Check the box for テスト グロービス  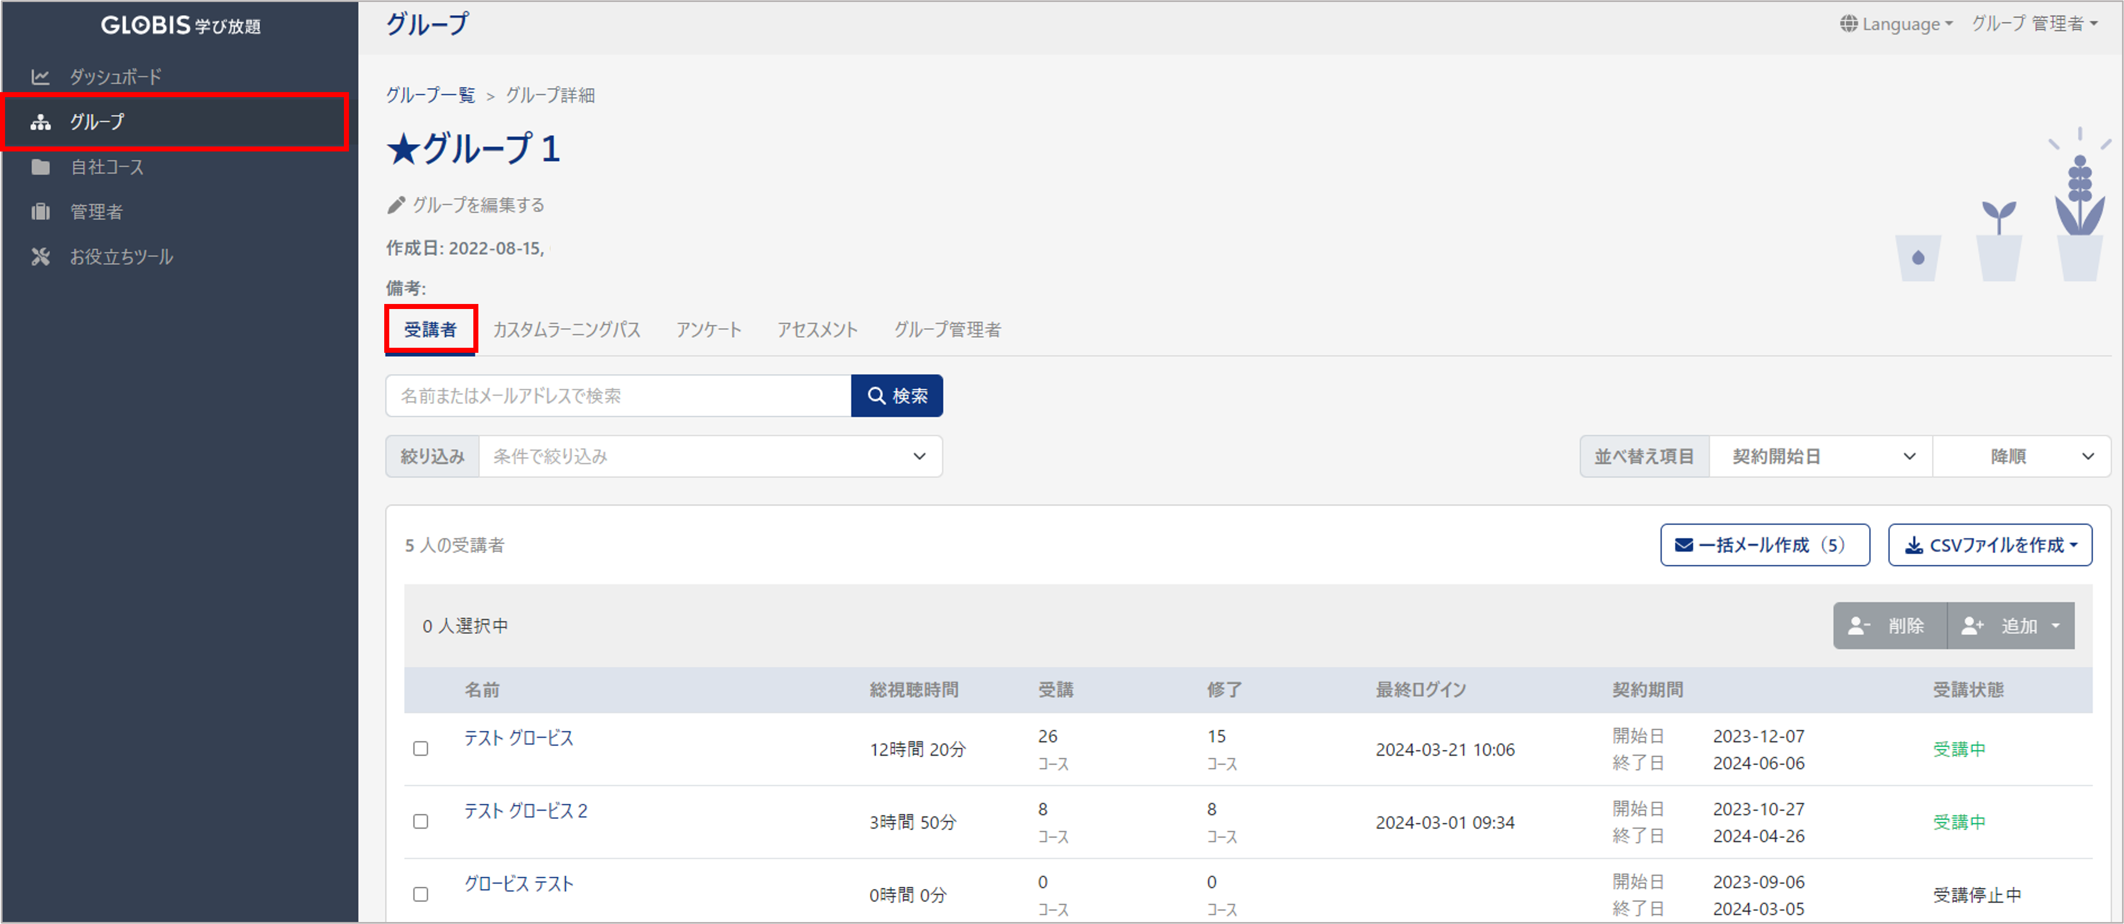tap(420, 748)
